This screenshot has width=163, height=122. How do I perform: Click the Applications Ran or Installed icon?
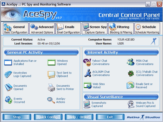pyautogui.click(x=8, y=62)
